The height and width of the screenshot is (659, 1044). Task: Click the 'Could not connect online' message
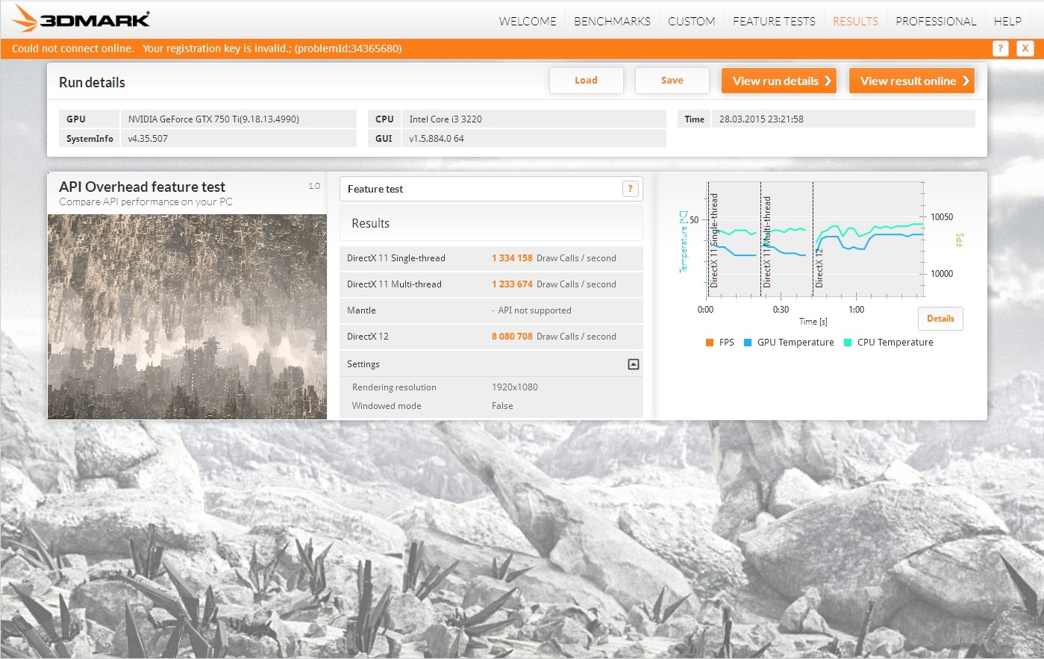point(73,49)
